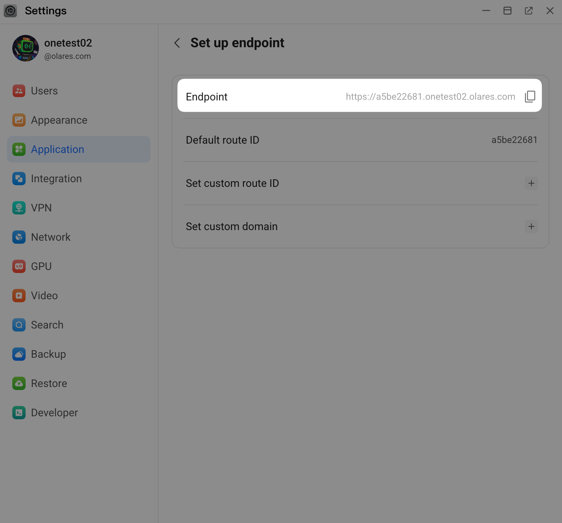Click the endpoint URL text field
Image resolution: width=562 pixels, height=523 pixels.
(x=430, y=96)
